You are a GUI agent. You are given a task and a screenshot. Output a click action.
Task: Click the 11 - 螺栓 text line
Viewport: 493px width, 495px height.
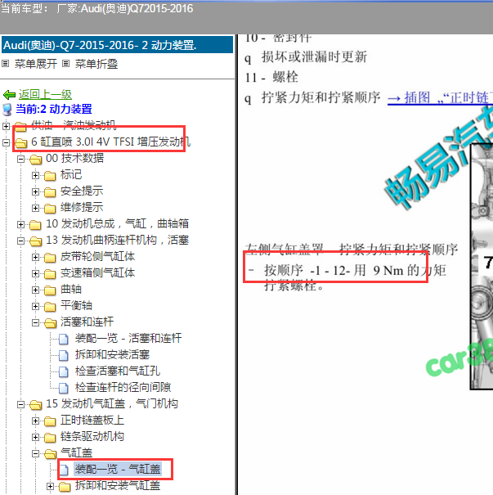point(271,78)
